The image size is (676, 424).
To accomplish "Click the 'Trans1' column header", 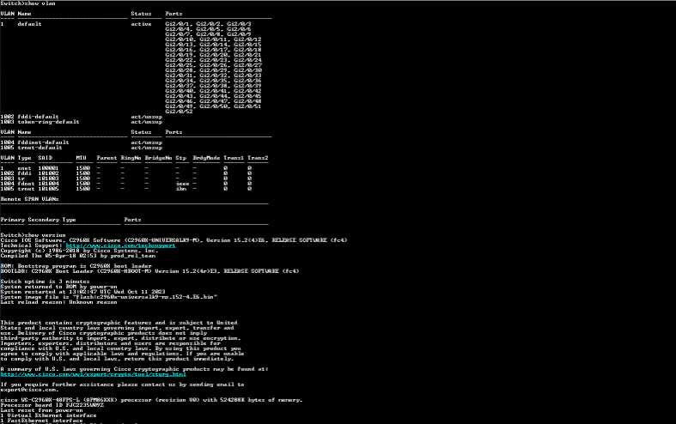I will 234,158.
